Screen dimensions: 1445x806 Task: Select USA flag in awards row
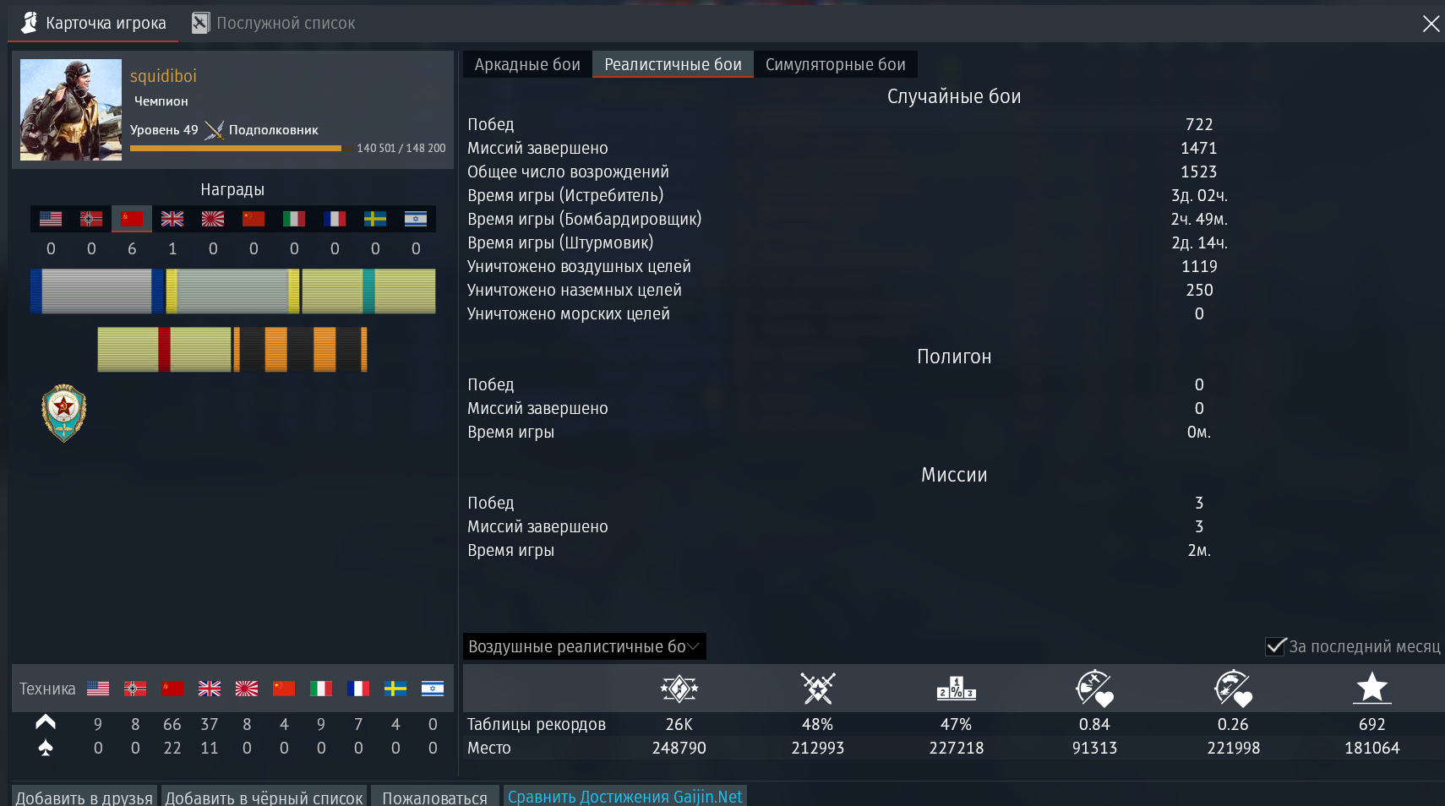click(51, 219)
